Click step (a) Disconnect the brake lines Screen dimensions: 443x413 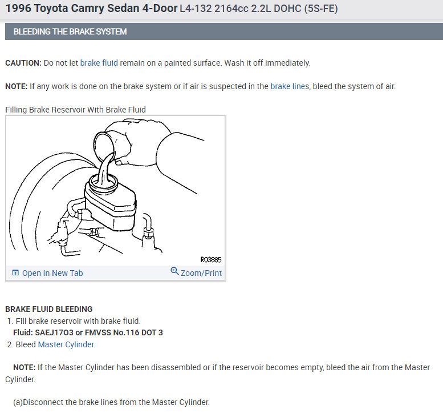111,402
